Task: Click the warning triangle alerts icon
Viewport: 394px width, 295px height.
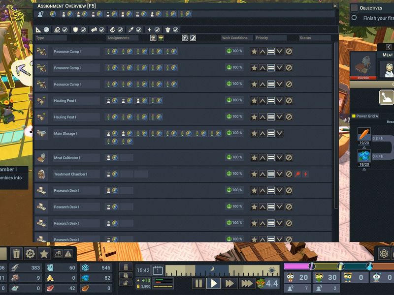Action: tap(68, 254)
